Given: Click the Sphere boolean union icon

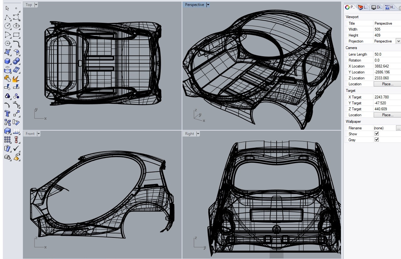Looking at the screenshot, I should click(17, 61).
